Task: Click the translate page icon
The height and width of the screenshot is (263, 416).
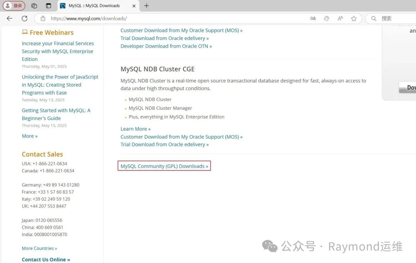Action: pyautogui.click(x=313, y=18)
